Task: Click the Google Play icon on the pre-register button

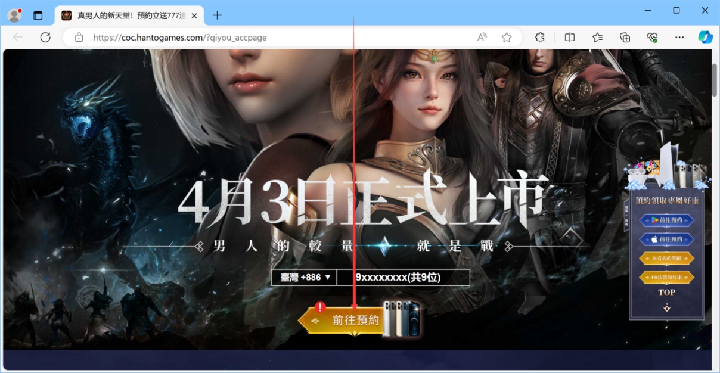Action: point(654,220)
